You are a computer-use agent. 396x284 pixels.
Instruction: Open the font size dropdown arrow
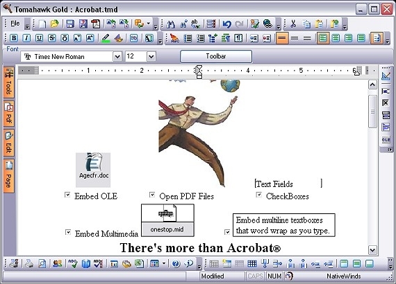click(151, 56)
